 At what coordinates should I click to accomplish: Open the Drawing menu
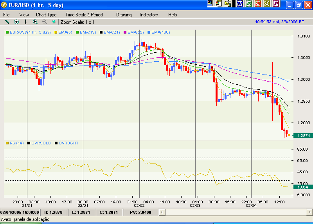tap(124, 14)
